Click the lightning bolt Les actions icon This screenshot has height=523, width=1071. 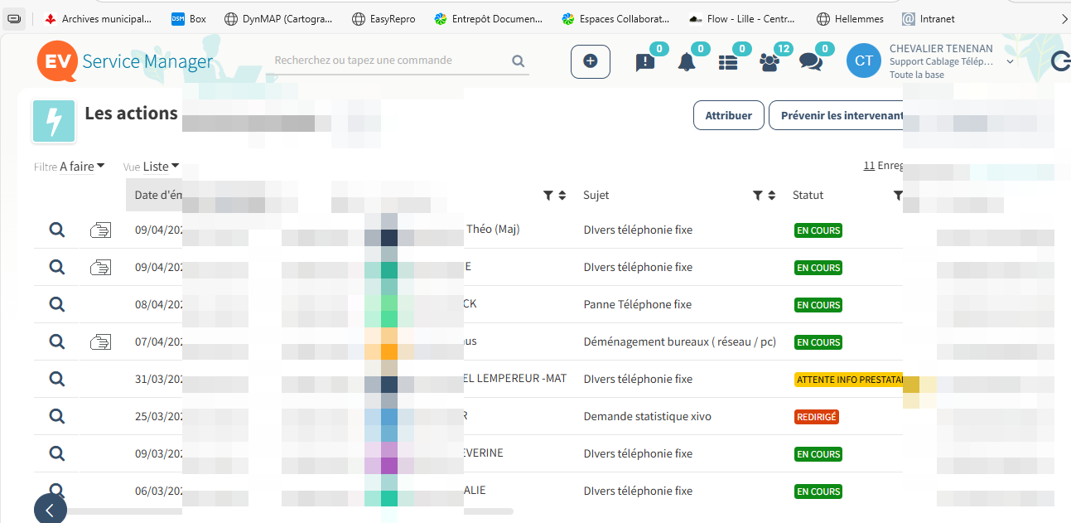(54, 122)
